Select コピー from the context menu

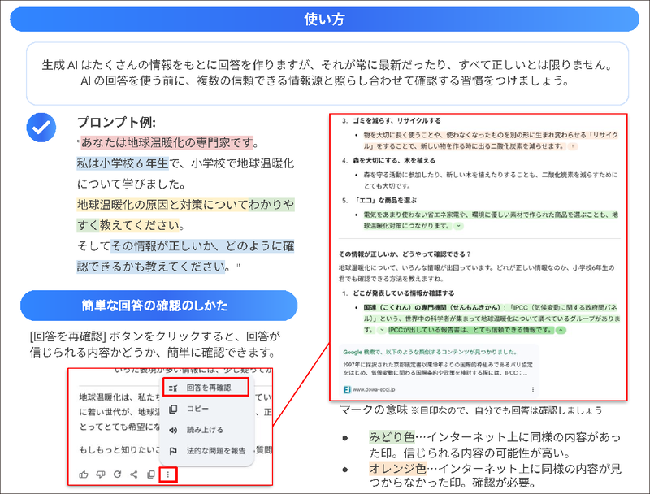point(197,409)
